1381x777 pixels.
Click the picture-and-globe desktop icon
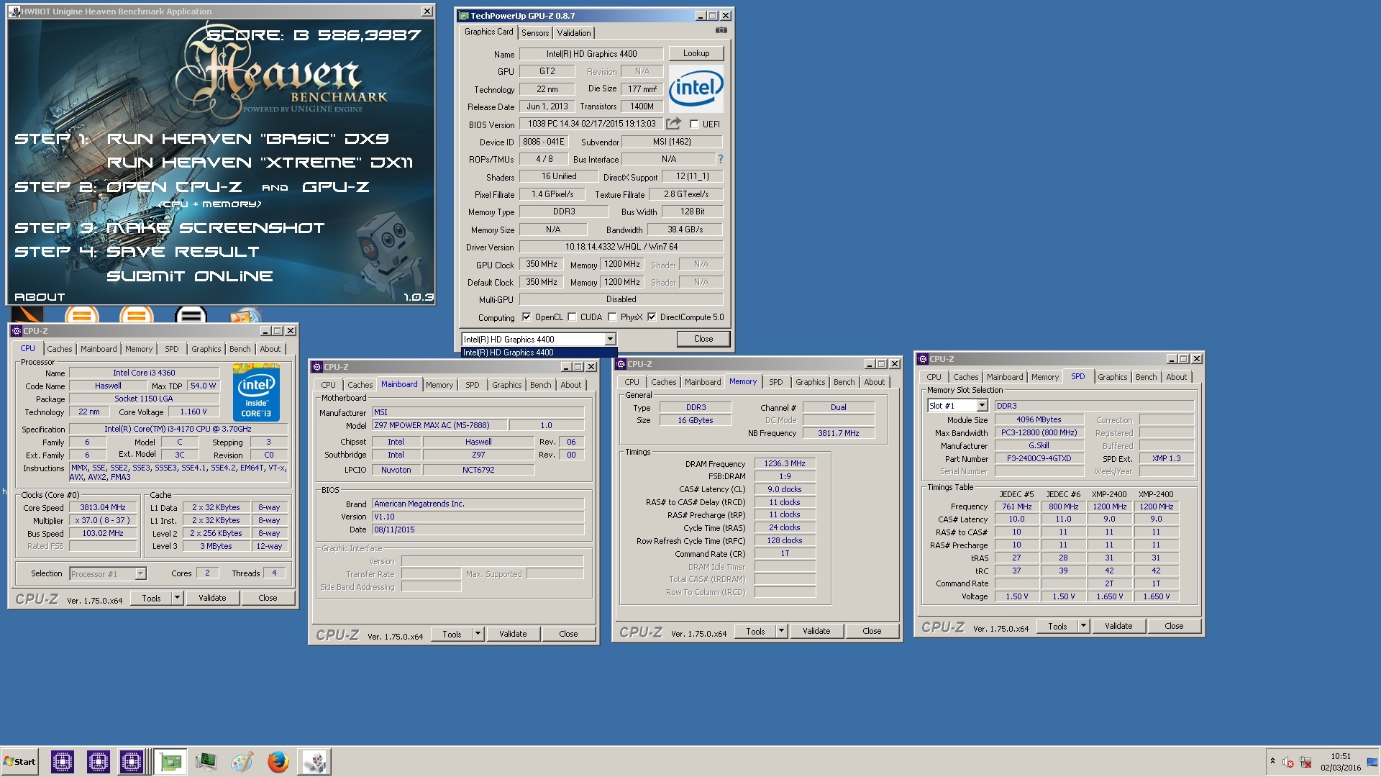coord(245,315)
